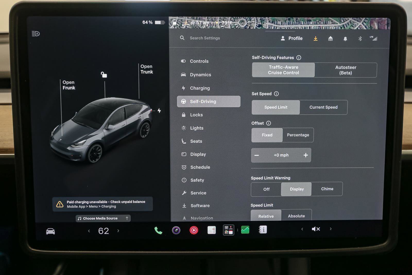Tap Open Trunk
The width and height of the screenshot is (412, 275).
click(147, 69)
